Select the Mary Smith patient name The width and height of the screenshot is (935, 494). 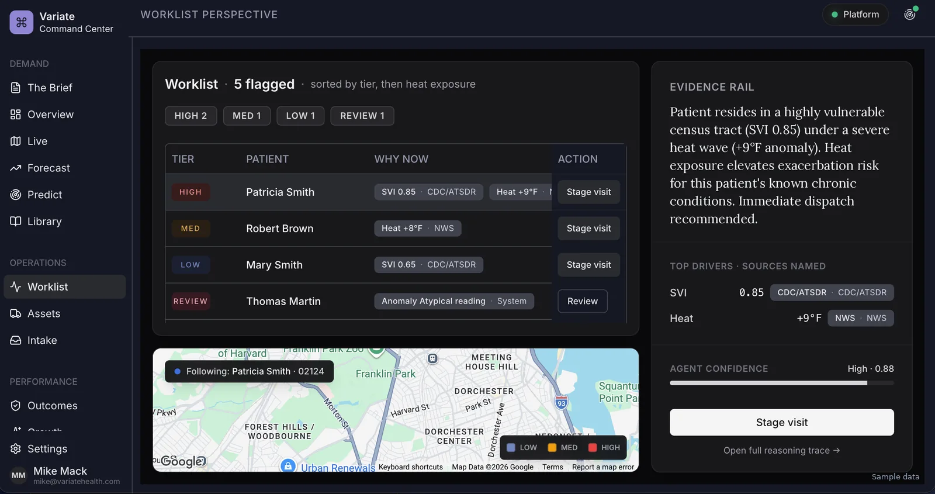(275, 265)
